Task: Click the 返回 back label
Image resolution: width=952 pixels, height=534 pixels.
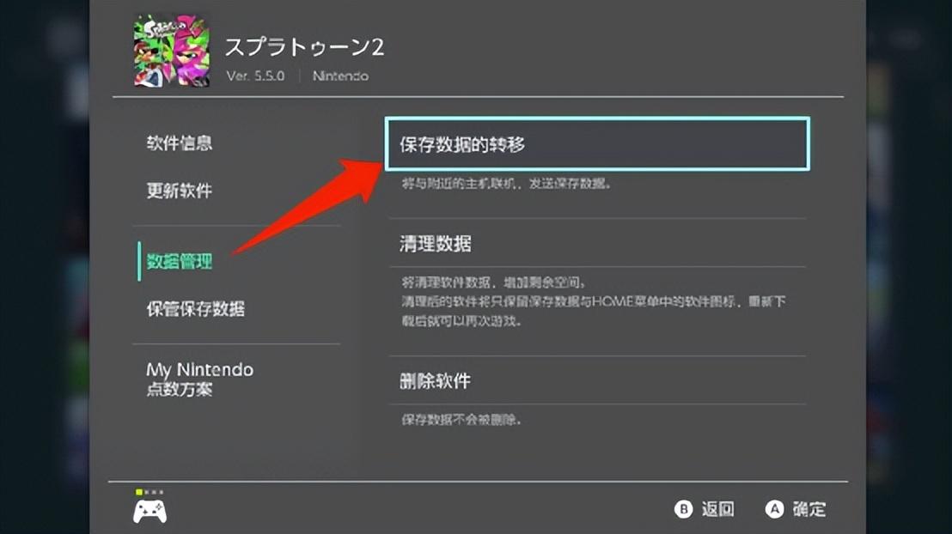Action: tap(718, 509)
